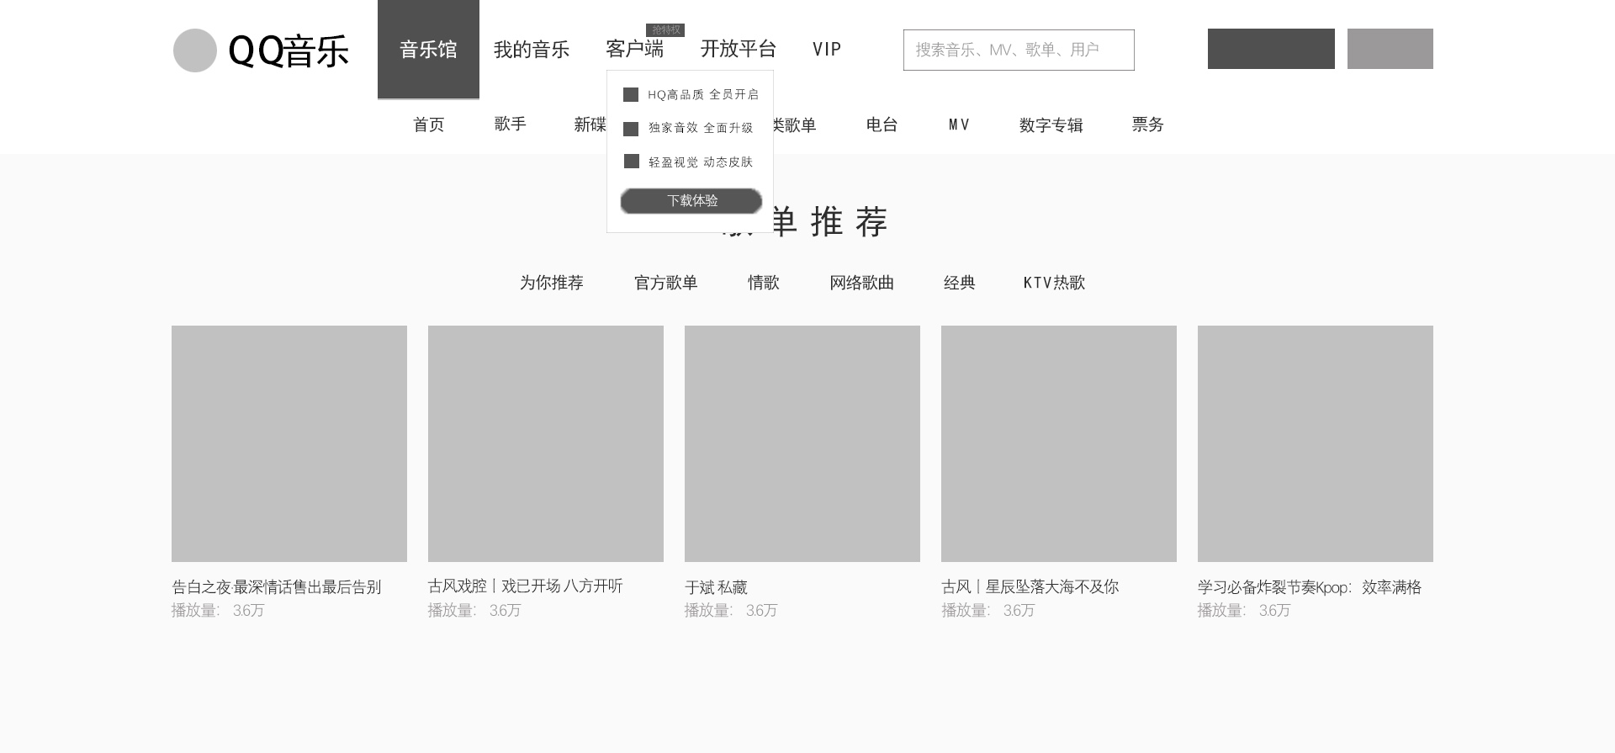Select 电台 in the sub navigation

(x=882, y=125)
